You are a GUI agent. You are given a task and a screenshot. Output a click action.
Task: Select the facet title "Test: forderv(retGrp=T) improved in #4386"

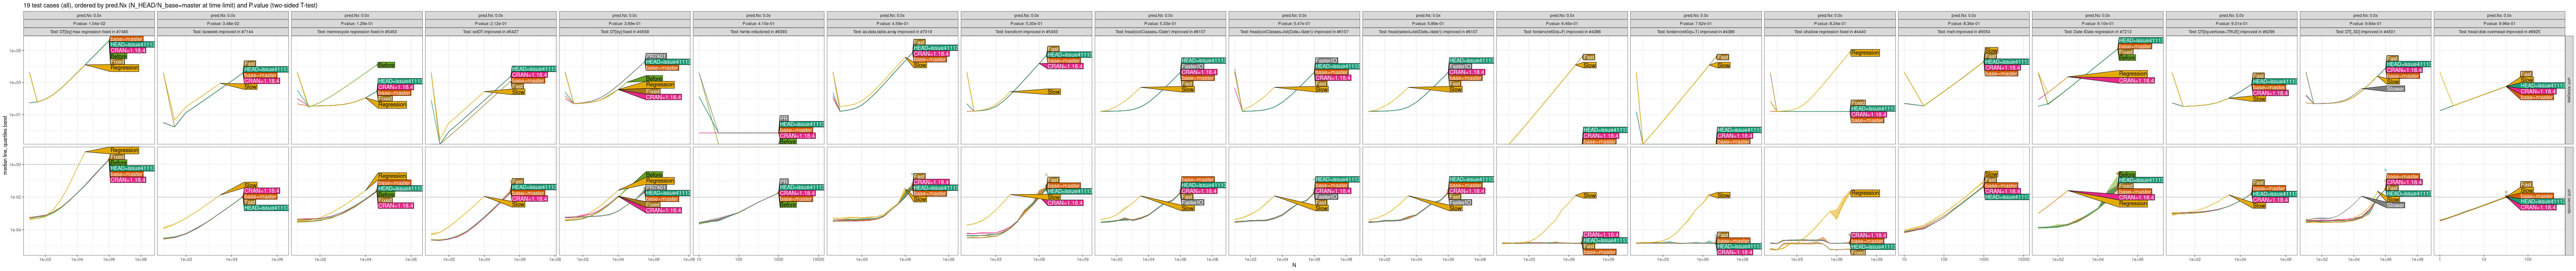1696,32
